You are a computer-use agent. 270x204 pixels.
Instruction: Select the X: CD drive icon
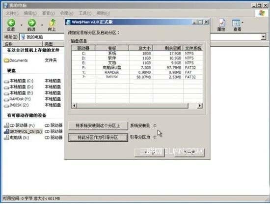pyautogui.click(x=6, y=138)
